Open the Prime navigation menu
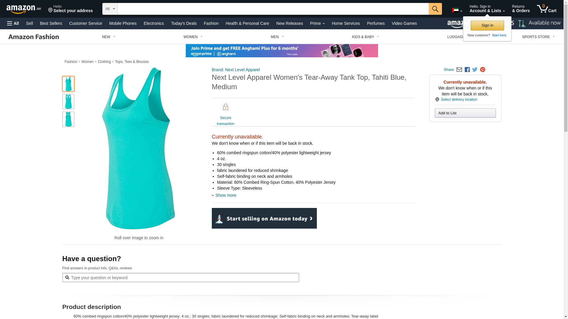 317,23
